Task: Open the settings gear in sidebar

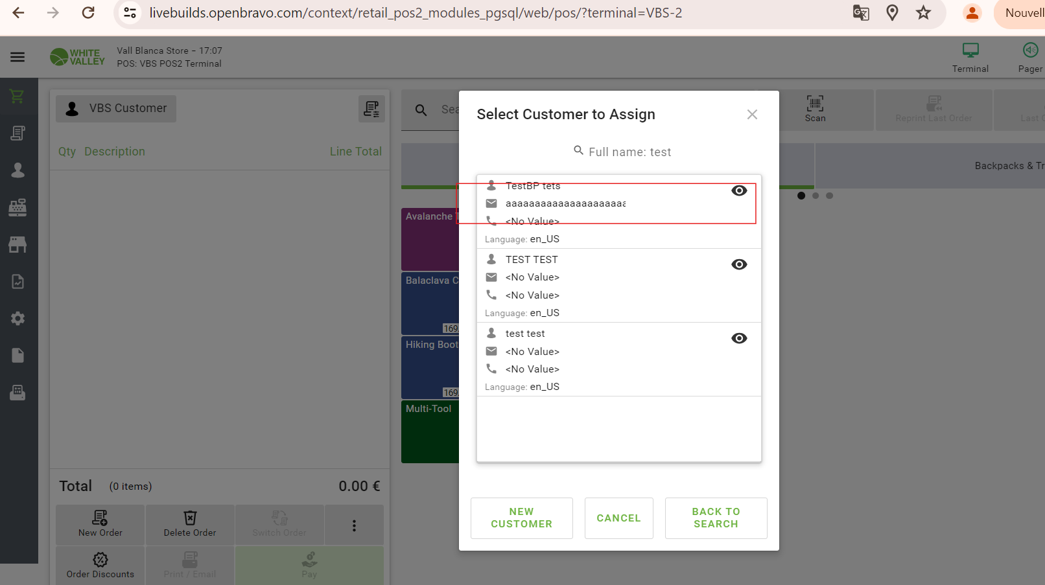Action: tap(18, 318)
